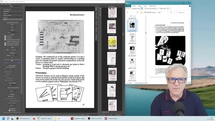
Task: Toggle File name extensions checkbox
Action: click(146, 8)
